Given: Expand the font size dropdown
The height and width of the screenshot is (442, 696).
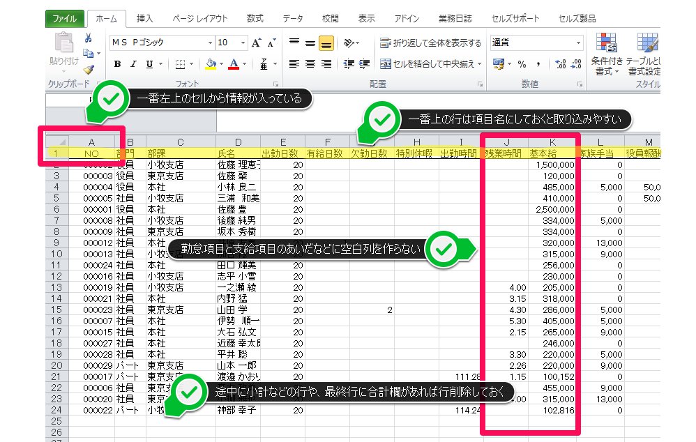Looking at the screenshot, I should pos(242,43).
